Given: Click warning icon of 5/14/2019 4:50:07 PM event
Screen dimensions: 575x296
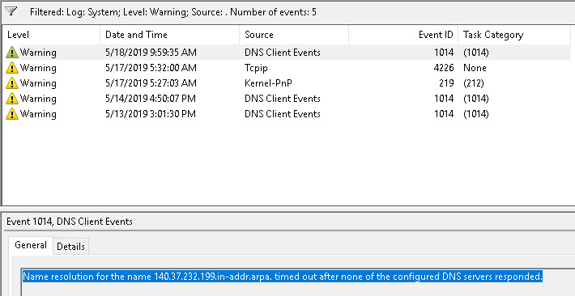Looking at the screenshot, I should 12,99.
